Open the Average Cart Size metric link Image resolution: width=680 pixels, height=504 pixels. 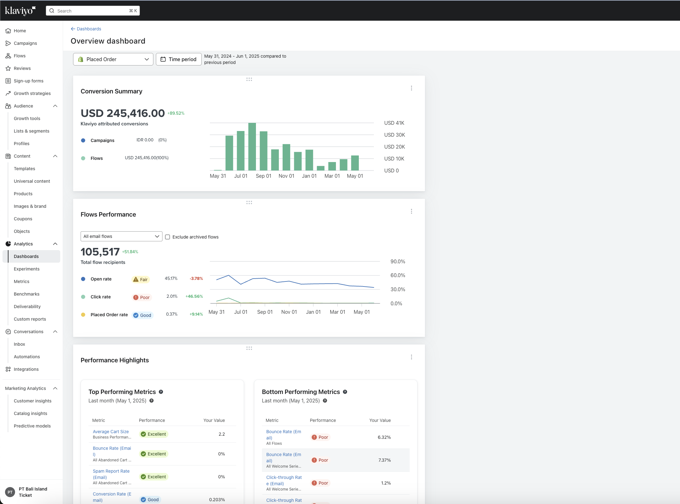pyautogui.click(x=111, y=432)
